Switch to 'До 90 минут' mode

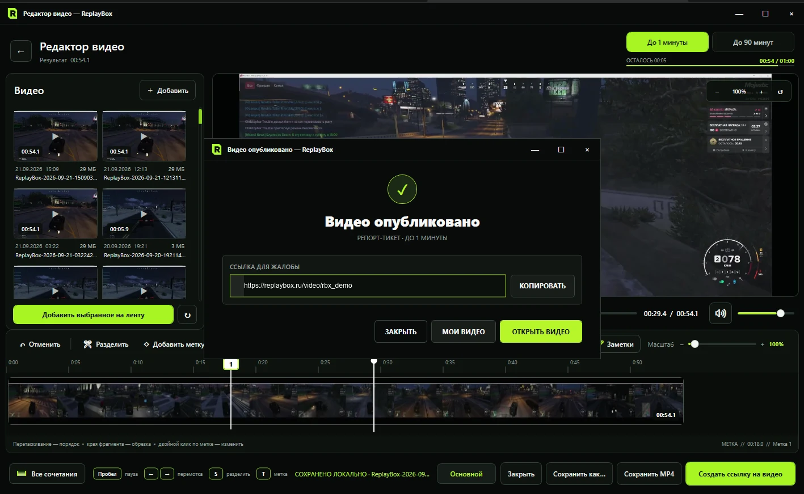[x=753, y=42]
